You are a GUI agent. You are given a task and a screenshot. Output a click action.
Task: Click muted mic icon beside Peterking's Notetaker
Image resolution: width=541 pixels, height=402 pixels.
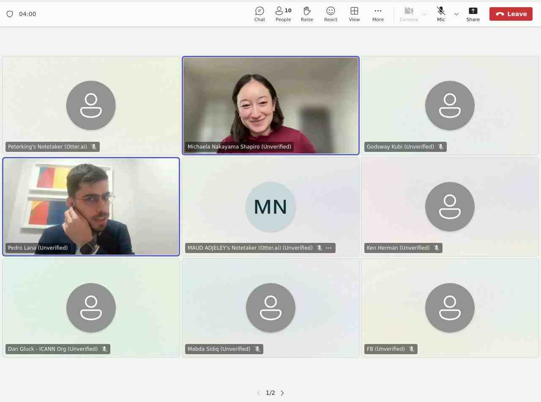pyautogui.click(x=94, y=147)
